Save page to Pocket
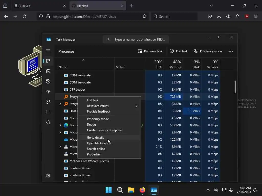This screenshot has height=196, width=262. 210,16
